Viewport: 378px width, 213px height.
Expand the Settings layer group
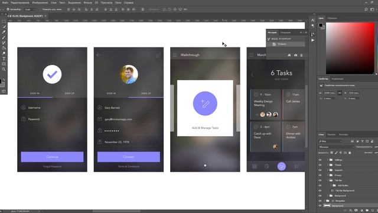coord(328,160)
